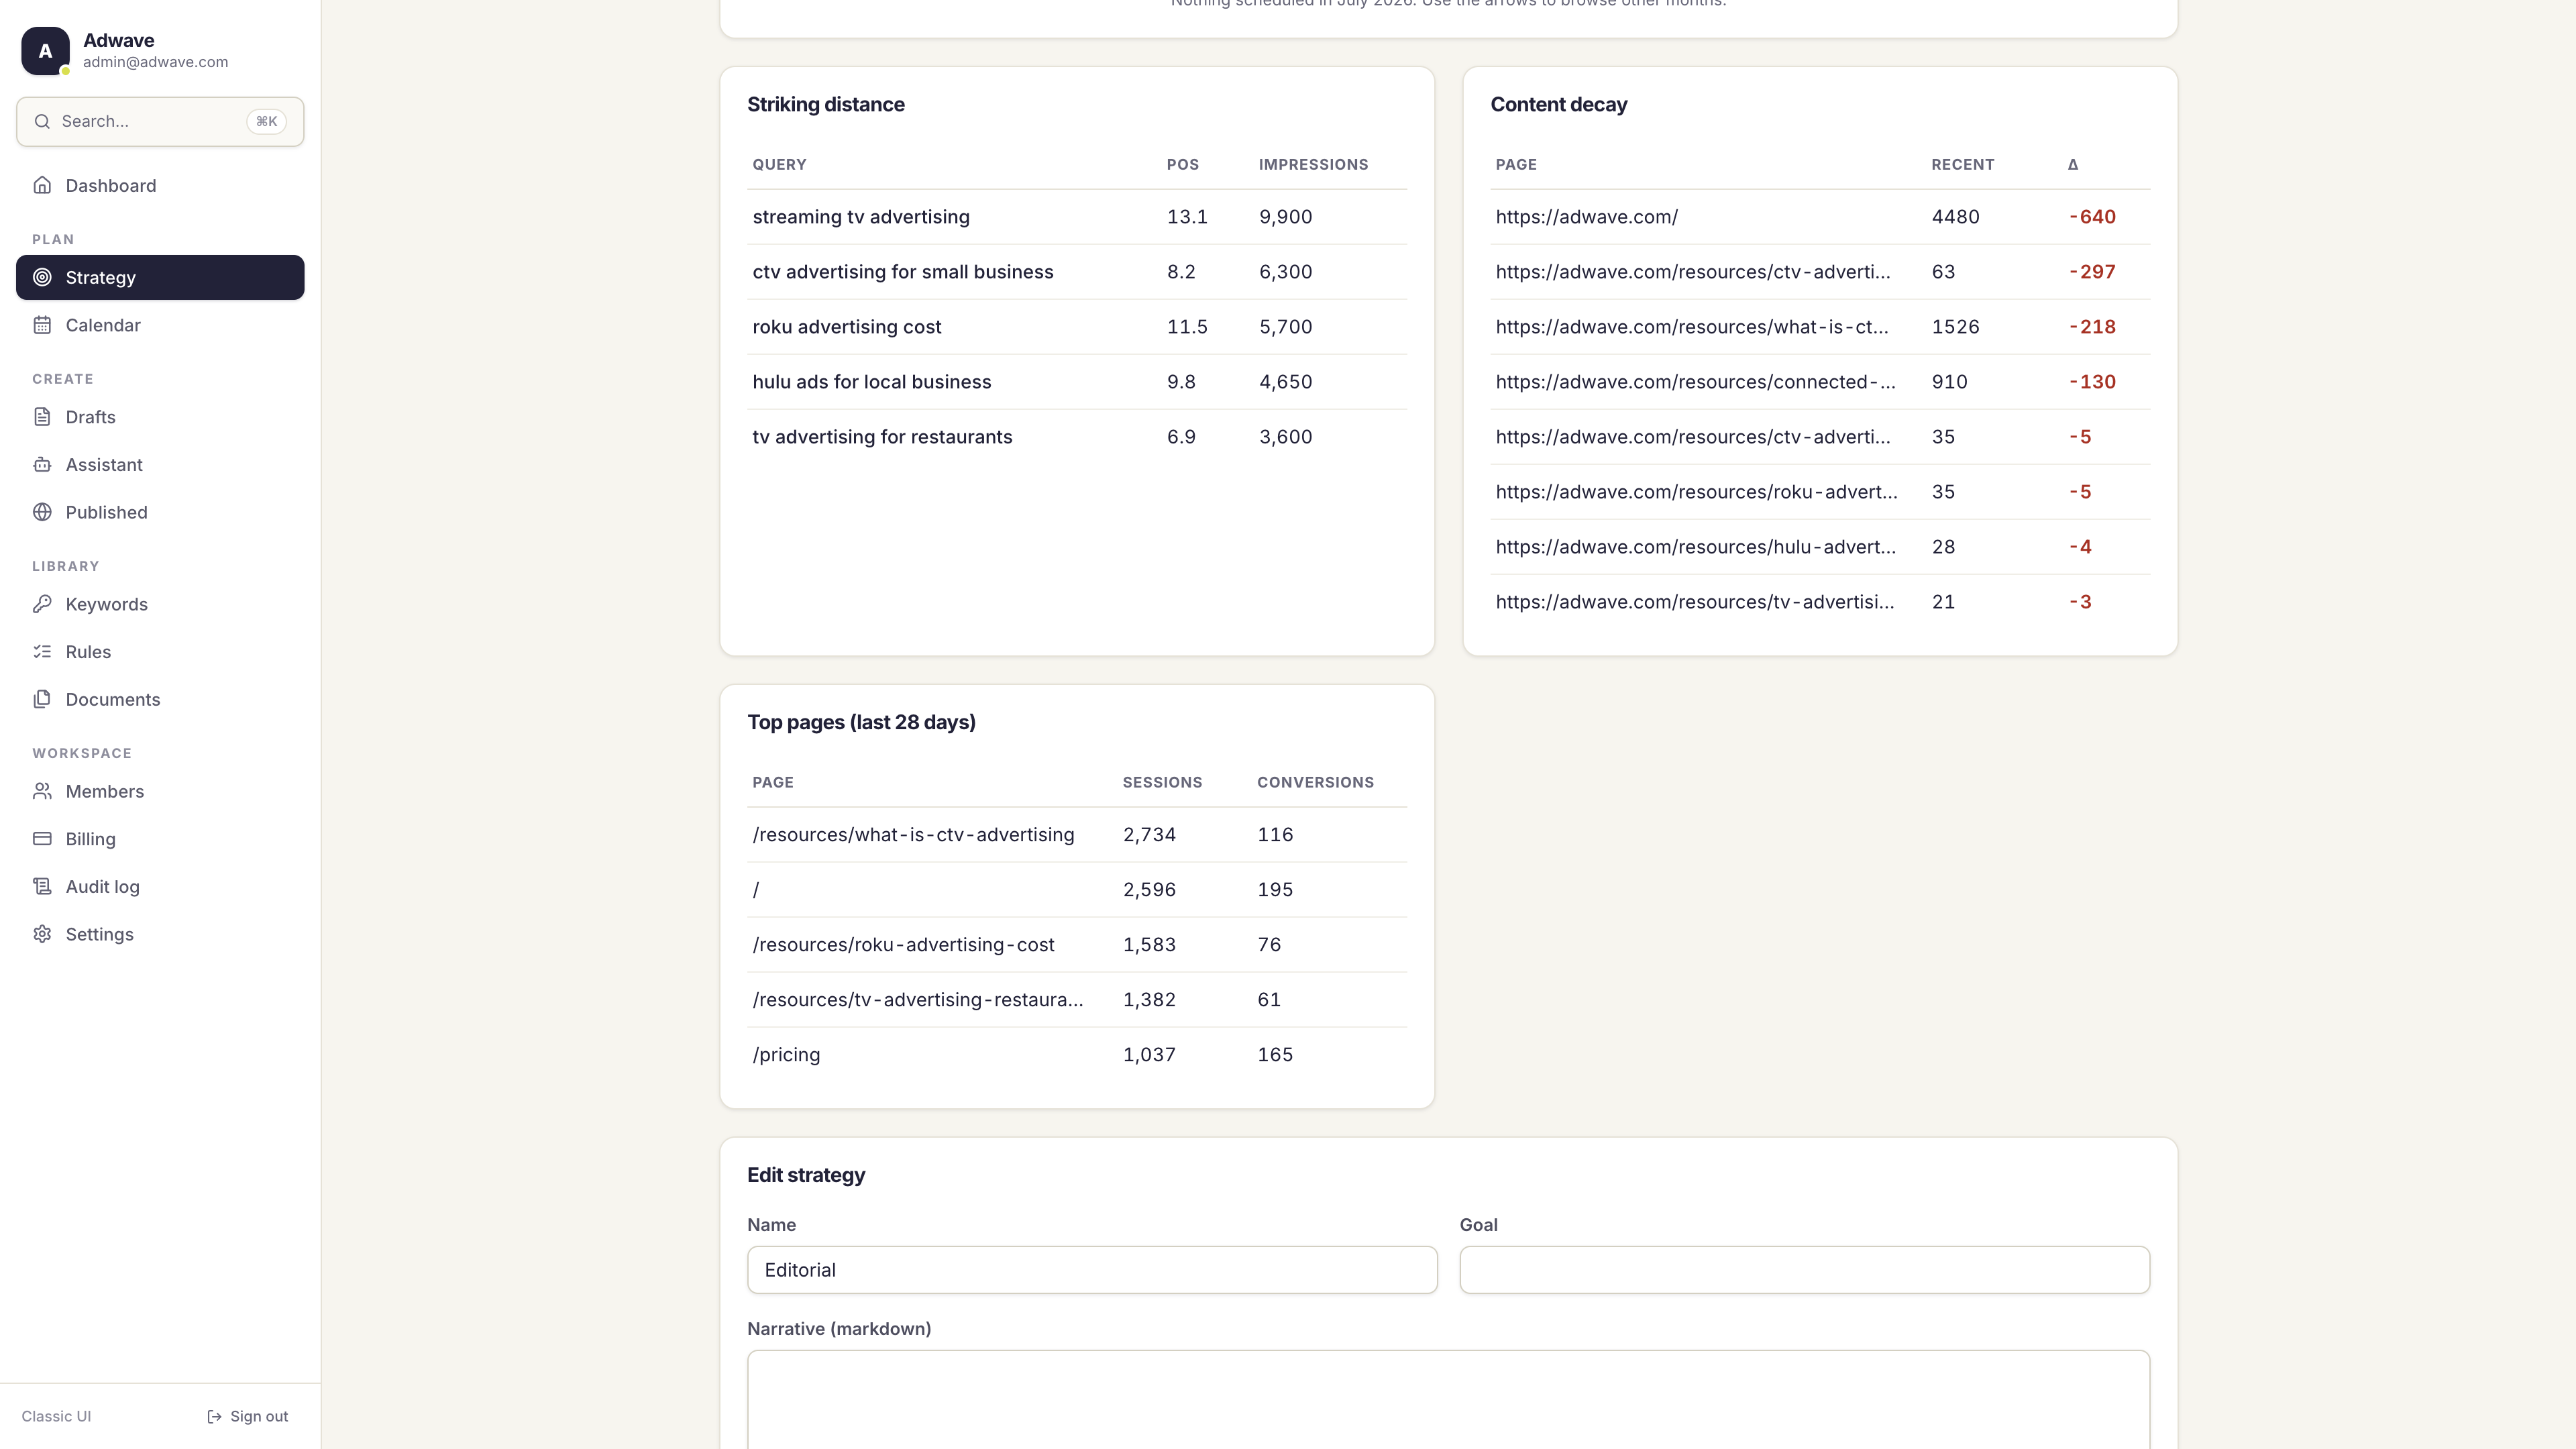
Task: Open workspace Members page
Action: [x=160, y=791]
